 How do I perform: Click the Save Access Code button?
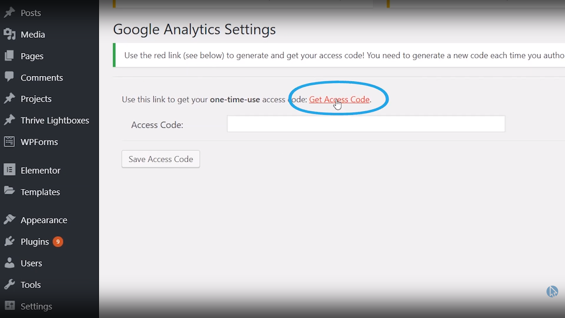pos(161,159)
